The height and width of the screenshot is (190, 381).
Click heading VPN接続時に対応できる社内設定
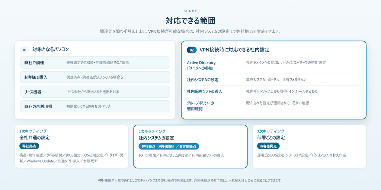pyautogui.click(x=234, y=50)
